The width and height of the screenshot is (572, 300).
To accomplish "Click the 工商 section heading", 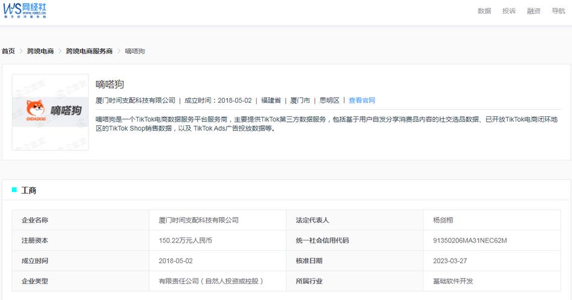I will pyautogui.click(x=28, y=190).
